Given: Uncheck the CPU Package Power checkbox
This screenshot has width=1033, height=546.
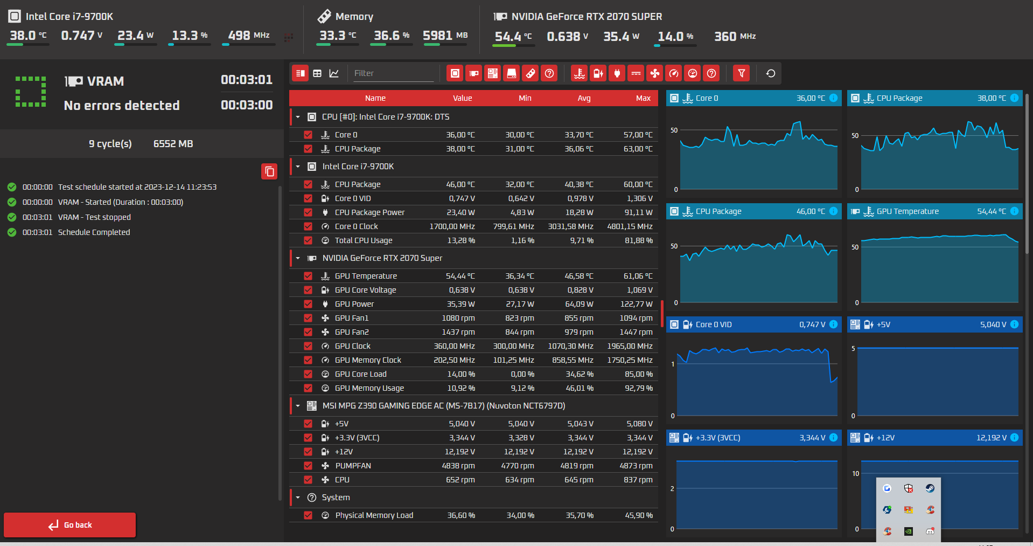Looking at the screenshot, I should (x=308, y=212).
